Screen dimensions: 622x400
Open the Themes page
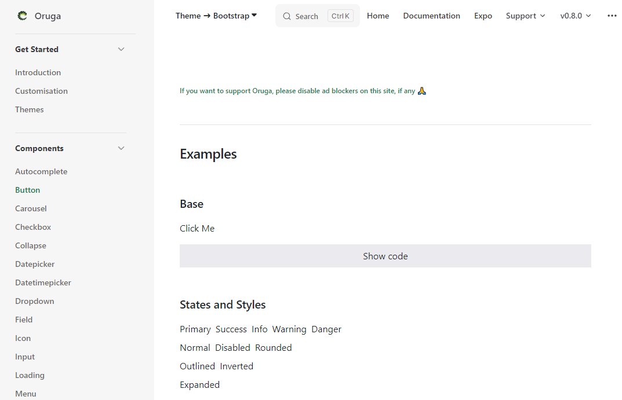tap(30, 110)
